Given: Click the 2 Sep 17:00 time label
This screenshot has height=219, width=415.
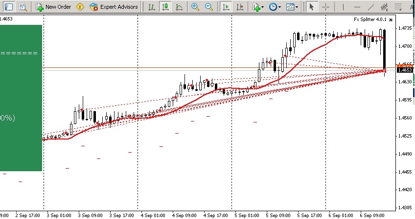Looking at the screenshot, I should click(27, 215).
